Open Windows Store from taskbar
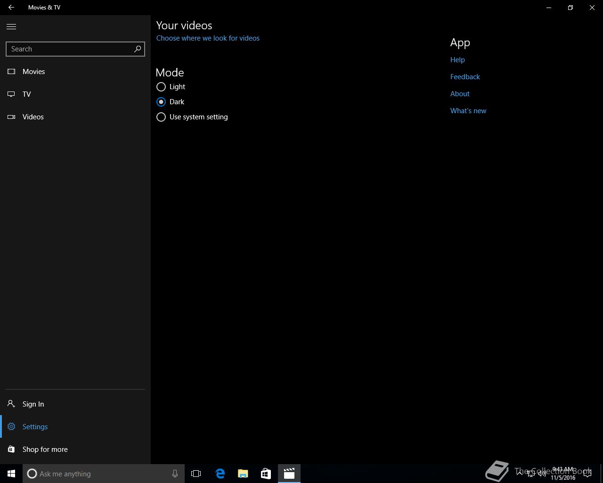 click(x=266, y=474)
